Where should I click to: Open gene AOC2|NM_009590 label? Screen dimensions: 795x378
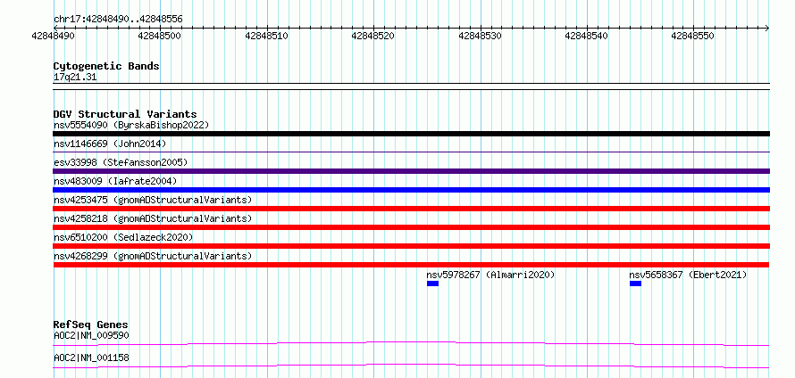click(91, 335)
